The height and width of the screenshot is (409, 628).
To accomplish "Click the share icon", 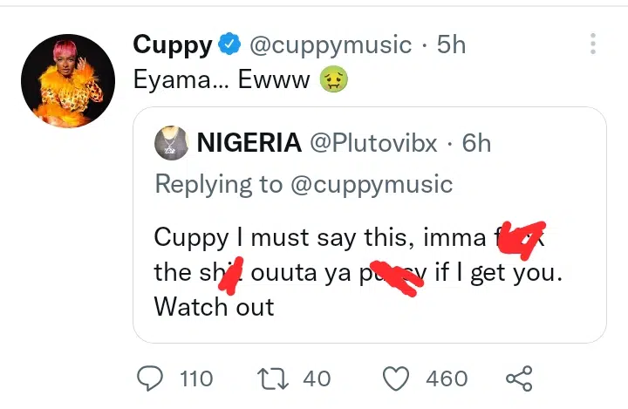I will [519, 378].
